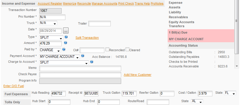Click the sidebar scrollbar down arrow
This screenshot has width=240, height=105.
(x=237, y=66)
